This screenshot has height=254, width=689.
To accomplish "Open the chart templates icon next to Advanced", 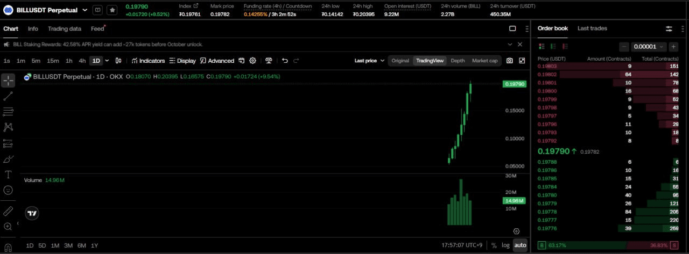I will click(x=242, y=61).
